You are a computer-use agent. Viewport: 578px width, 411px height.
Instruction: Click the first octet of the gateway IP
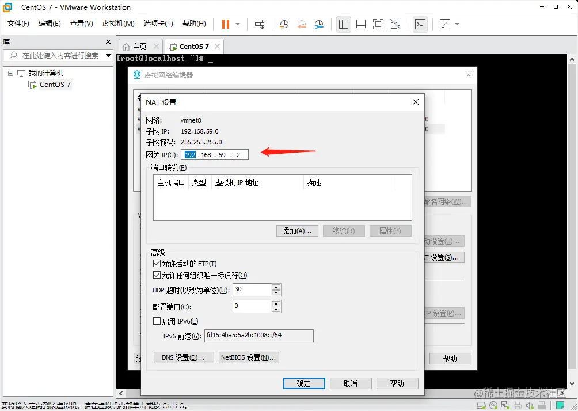tap(190, 155)
